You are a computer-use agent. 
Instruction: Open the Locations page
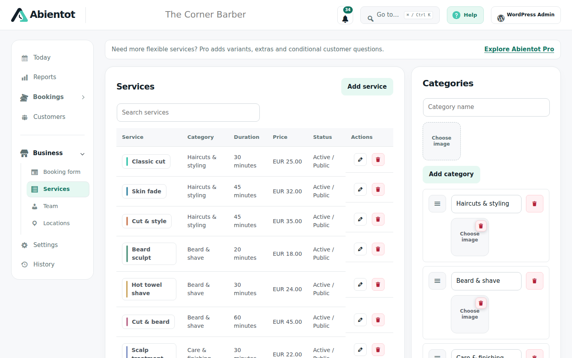(58, 223)
